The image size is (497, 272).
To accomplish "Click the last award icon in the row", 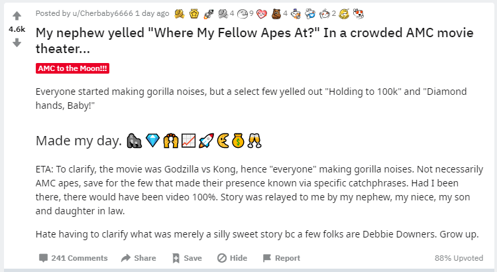I will tap(359, 13).
